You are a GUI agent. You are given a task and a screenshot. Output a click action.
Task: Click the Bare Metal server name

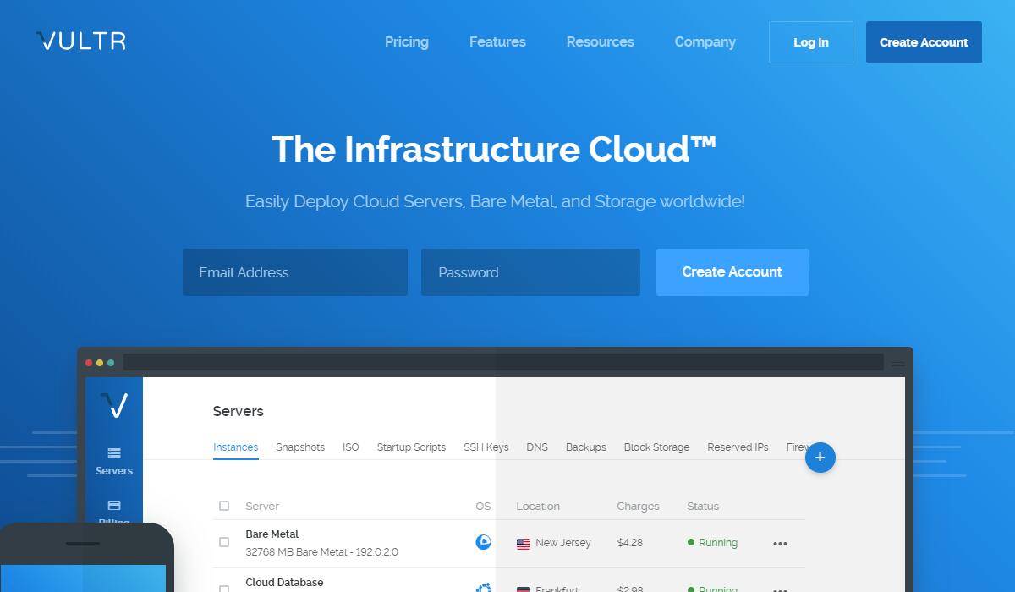point(272,534)
